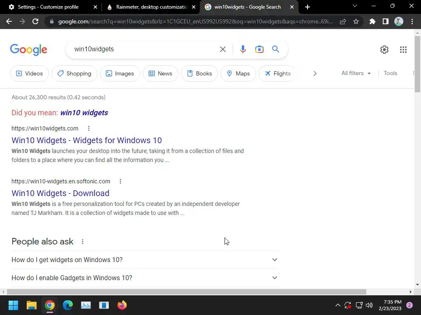The width and height of the screenshot is (421, 315).
Task: Click the horizontal scrollbar at page bottom
Action: click(x=187, y=292)
